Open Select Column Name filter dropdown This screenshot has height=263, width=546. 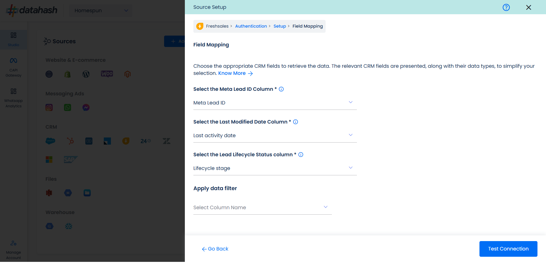[262, 207]
